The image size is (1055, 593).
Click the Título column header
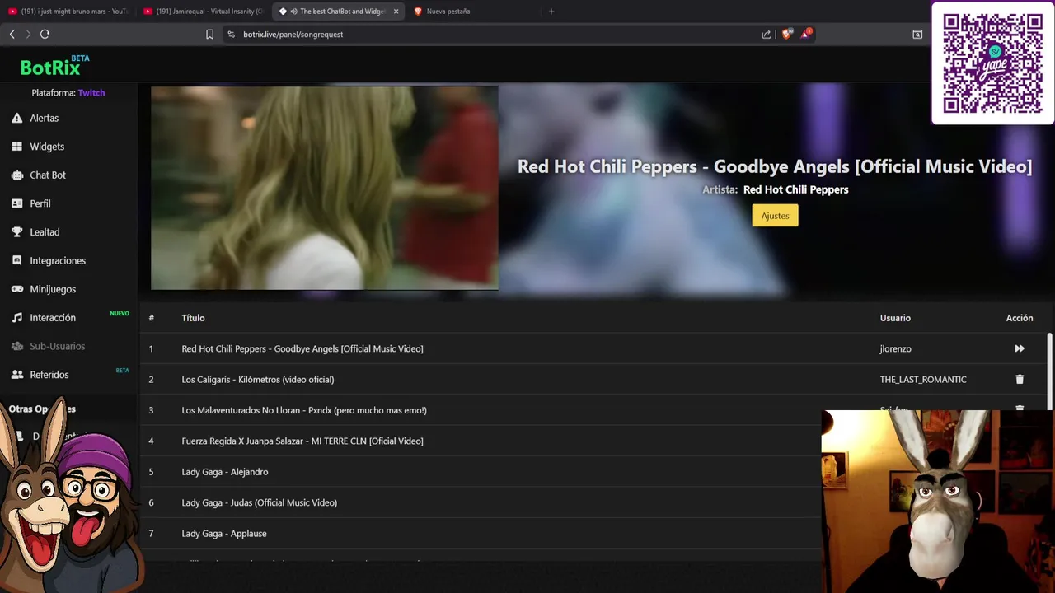pyautogui.click(x=193, y=318)
